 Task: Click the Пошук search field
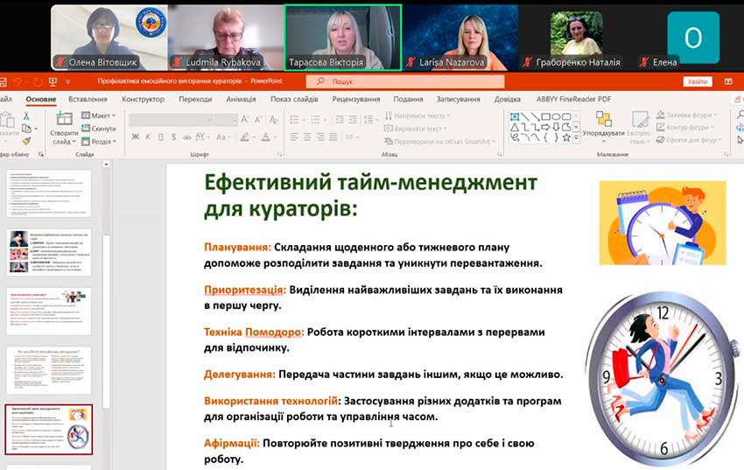tap(405, 81)
